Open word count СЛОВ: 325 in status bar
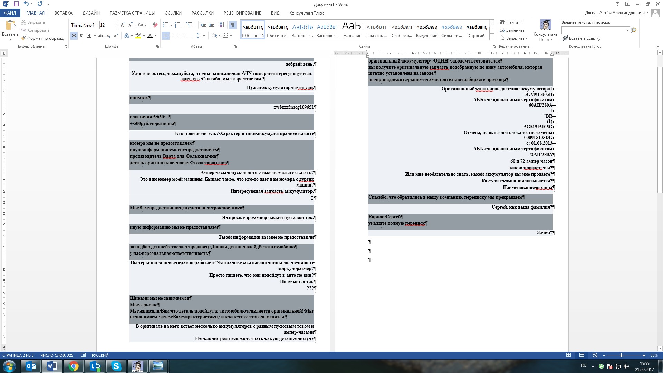The width and height of the screenshot is (663, 373). click(x=57, y=355)
